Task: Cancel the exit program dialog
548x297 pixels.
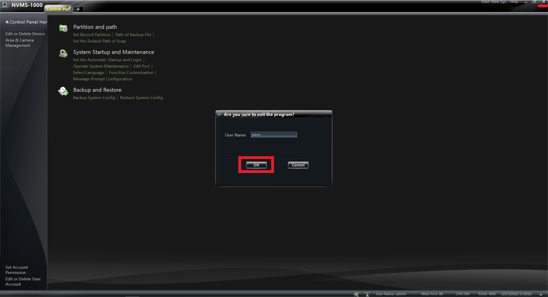Action: 298,165
